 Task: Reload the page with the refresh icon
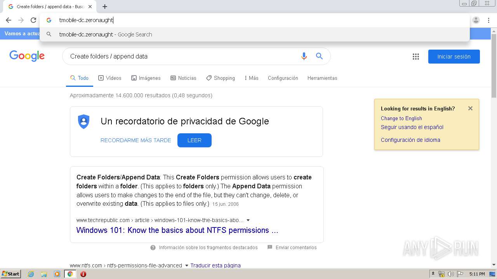[x=33, y=20]
